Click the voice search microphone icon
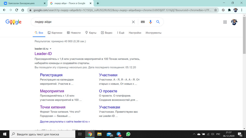Image resolution: width=246 pixels, height=138 pixels. (x=150, y=22)
